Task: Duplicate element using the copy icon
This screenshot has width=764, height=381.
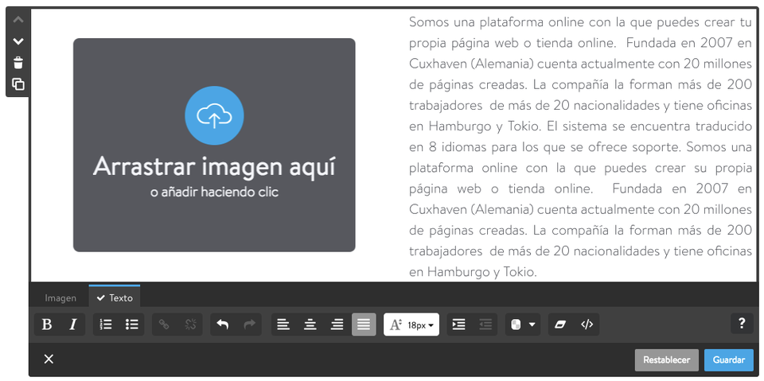Action: click(x=18, y=84)
